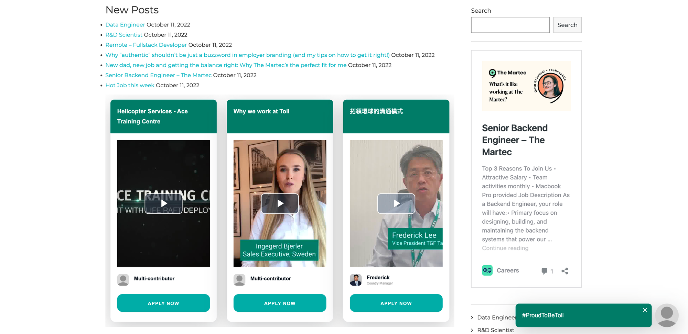Open Senior Backend Engineer – The Martec in New Posts
Image resolution: width=688 pixels, height=334 pixels.
click(159, 75)
